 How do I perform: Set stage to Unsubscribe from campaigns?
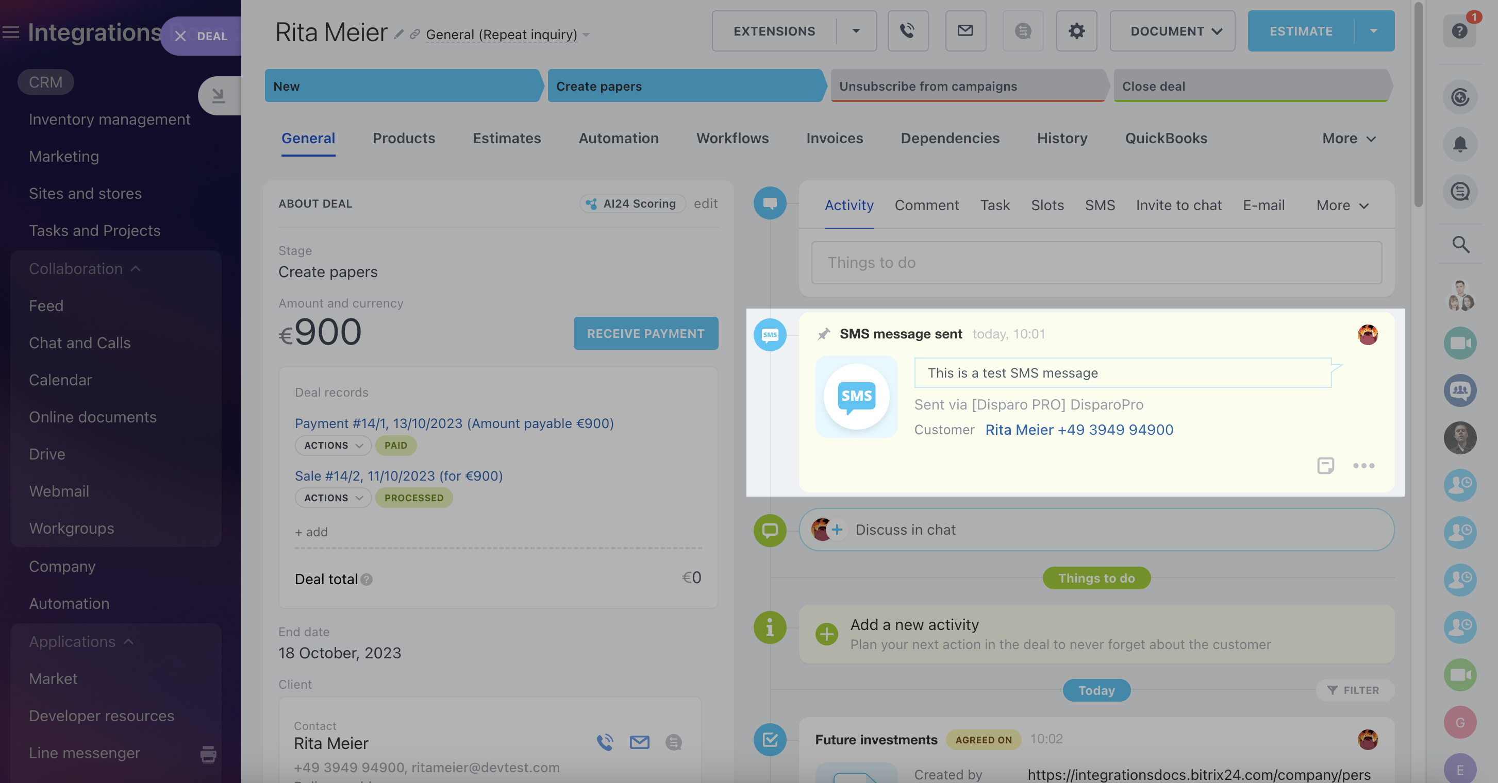(x=968, y=86)
